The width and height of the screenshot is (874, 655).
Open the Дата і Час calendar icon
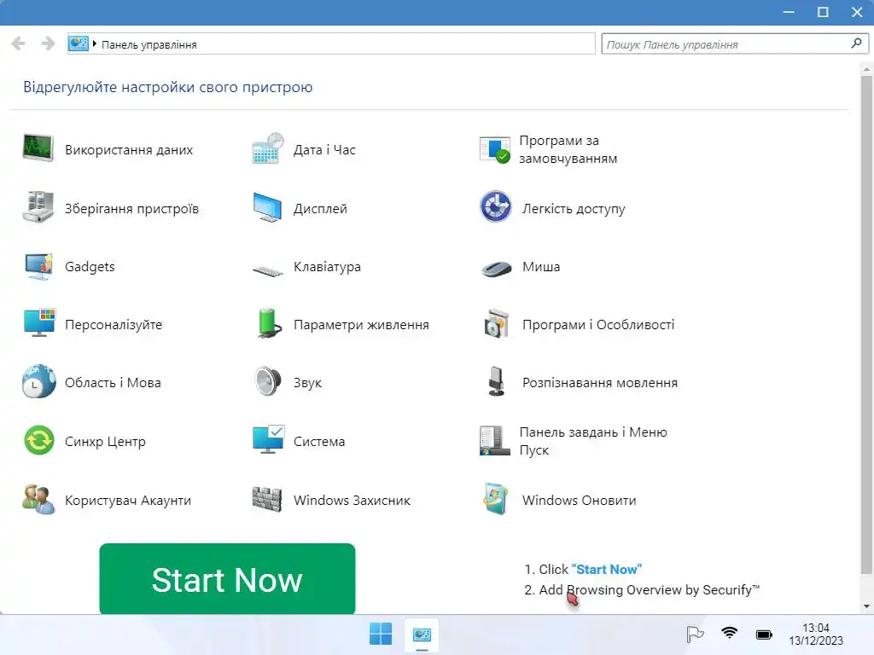point(267,148)
